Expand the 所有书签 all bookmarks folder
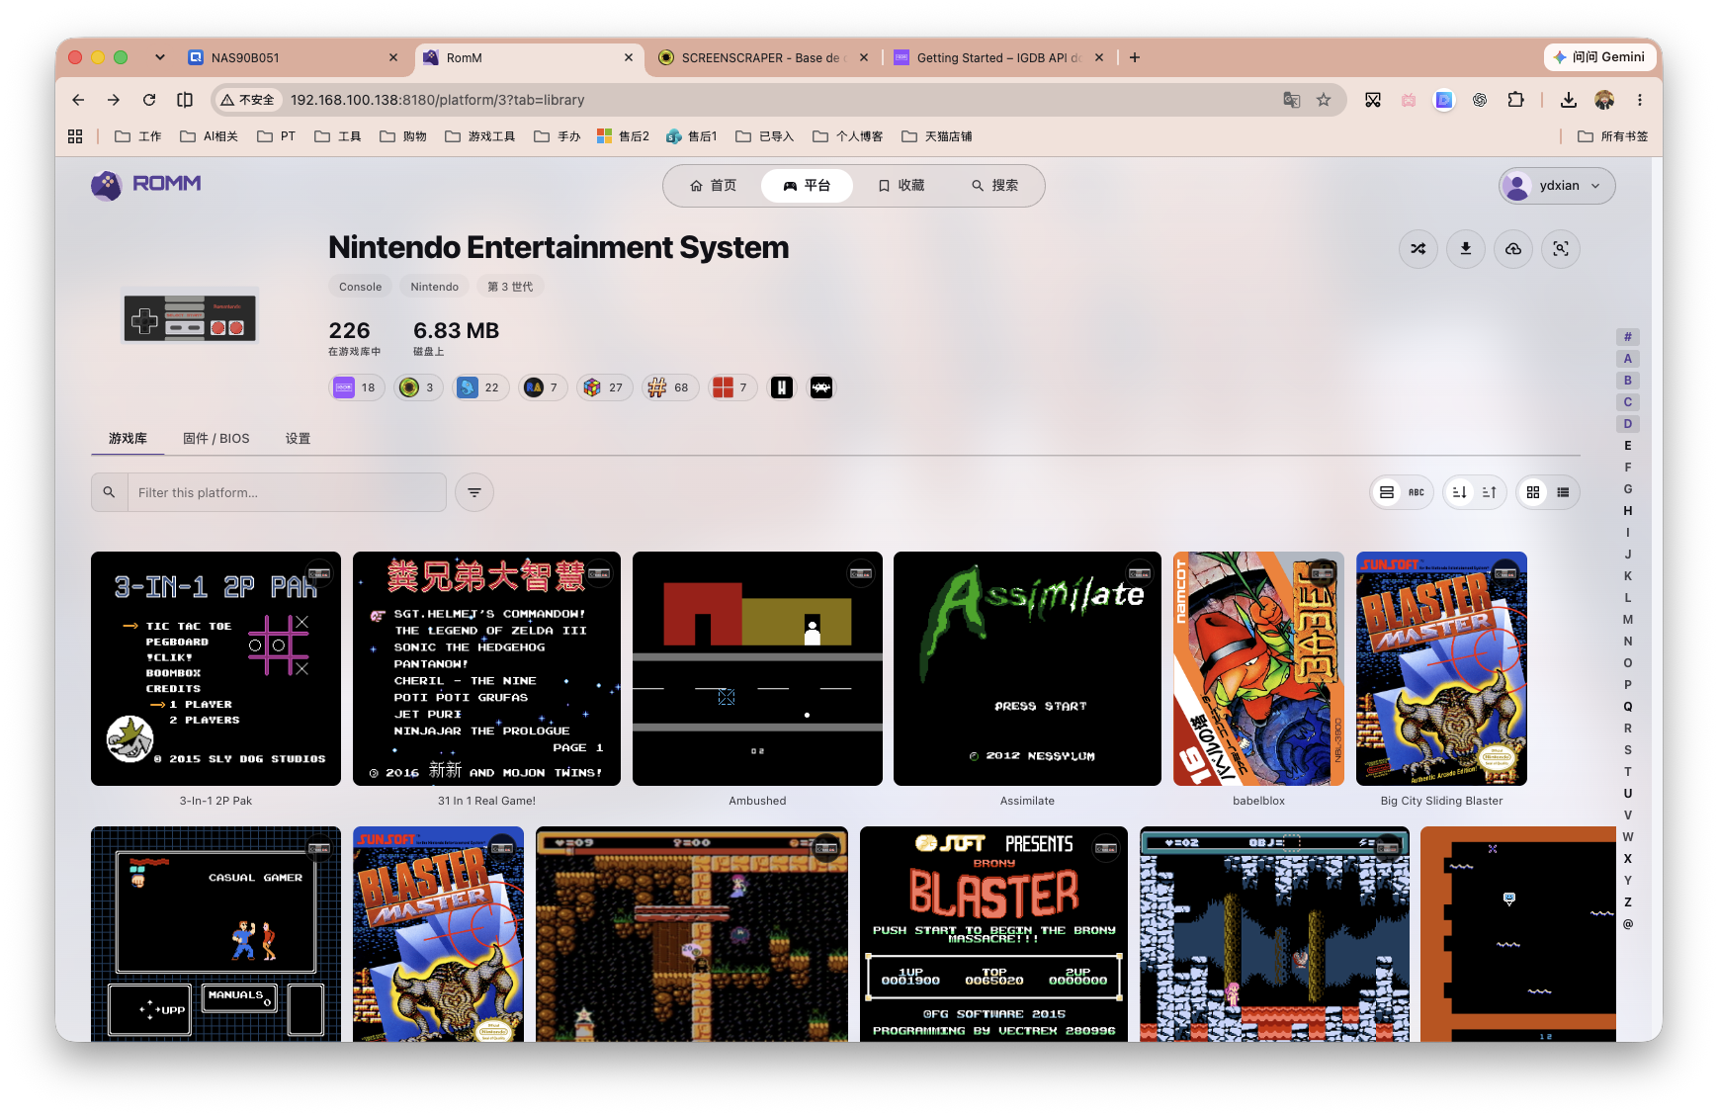Viewport: 1718px width, 1115px height. click(1613, 136)
